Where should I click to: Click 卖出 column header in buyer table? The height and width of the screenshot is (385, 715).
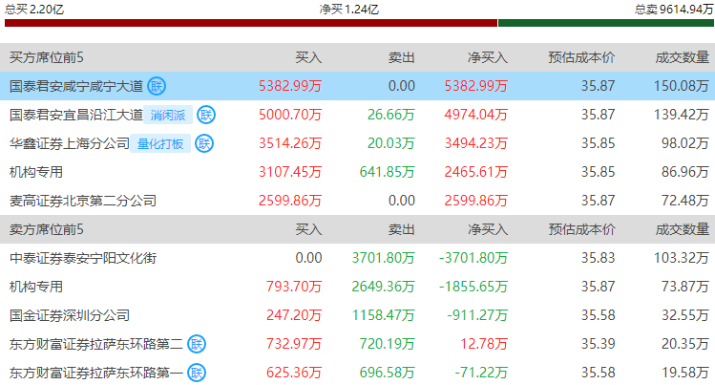coord(401,57)
